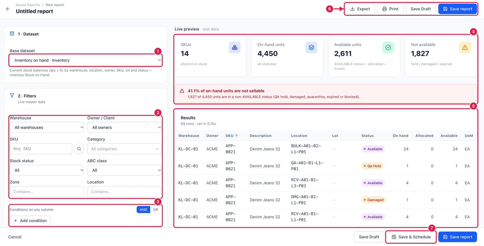
Task: Click the bottom Save Draft button
Action: [369, 237]
